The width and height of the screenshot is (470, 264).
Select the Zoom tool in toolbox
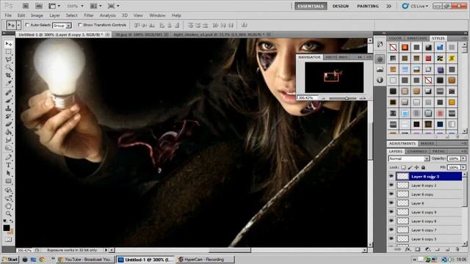coord(8,213)
